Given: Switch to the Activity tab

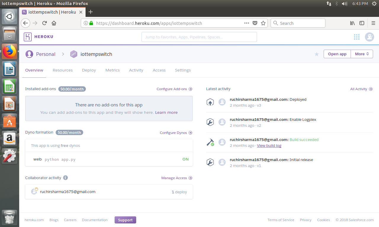Looking at the screenshot, I should 136,70.
